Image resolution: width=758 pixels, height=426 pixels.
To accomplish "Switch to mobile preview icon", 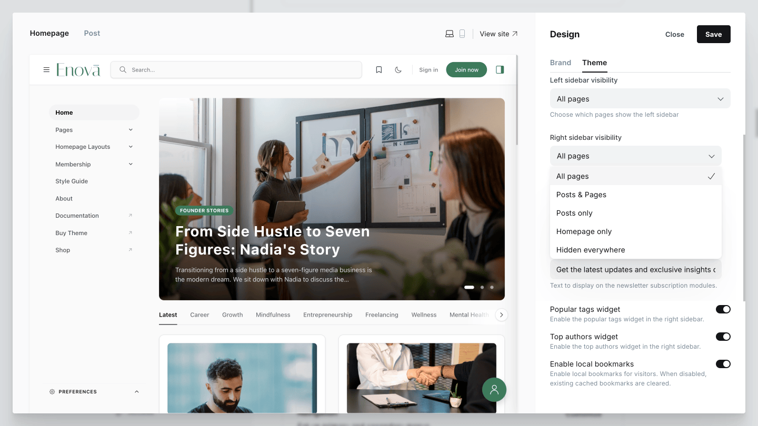I will (462, 34).
